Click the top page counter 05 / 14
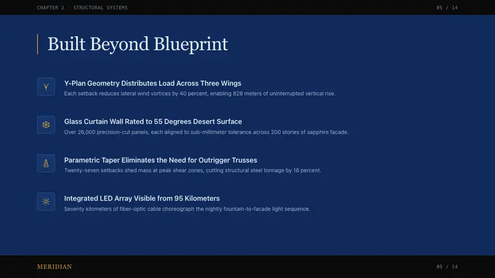495x278 pixels. [447, 7]
